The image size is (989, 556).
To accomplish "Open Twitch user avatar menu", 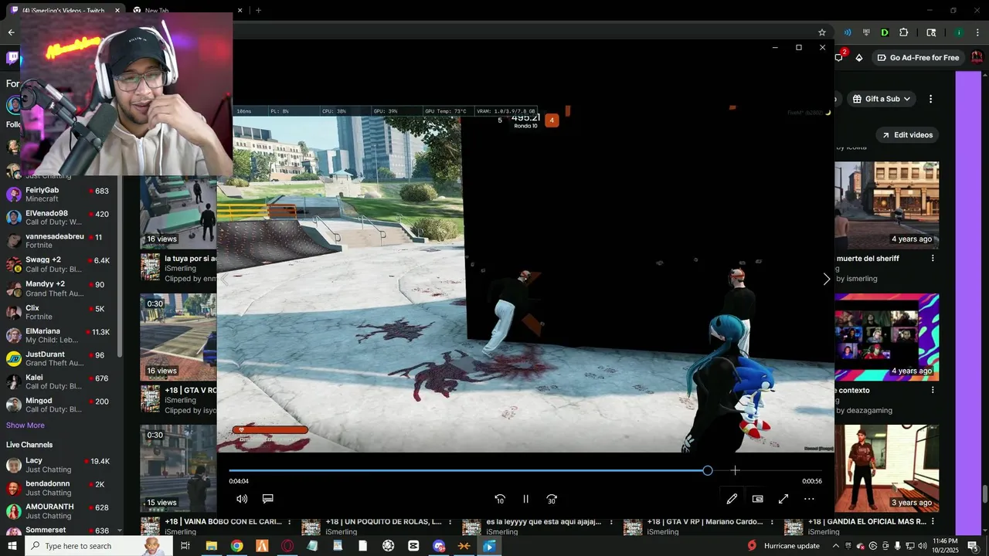I will tap(977, 58).
